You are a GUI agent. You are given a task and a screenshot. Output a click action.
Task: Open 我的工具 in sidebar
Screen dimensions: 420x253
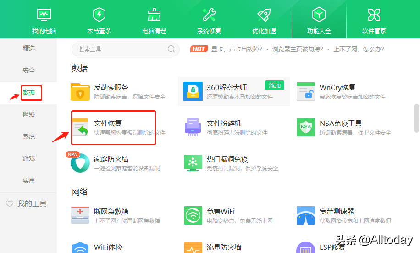[32, 204]
